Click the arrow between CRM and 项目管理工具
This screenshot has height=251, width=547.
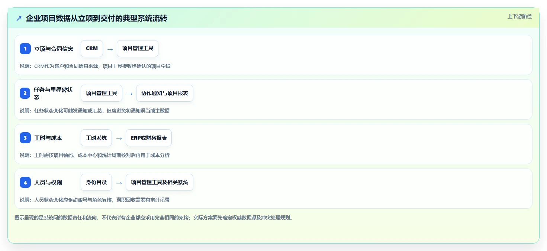click(x=110, y=49)
